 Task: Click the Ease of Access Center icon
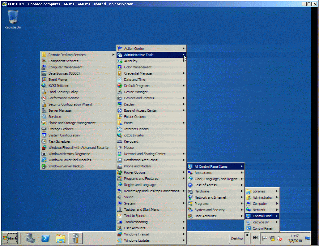click(x=120, y=110)
